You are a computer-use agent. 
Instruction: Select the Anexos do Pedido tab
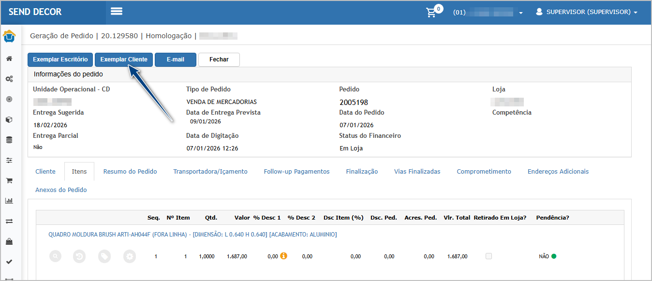[61, 190]
